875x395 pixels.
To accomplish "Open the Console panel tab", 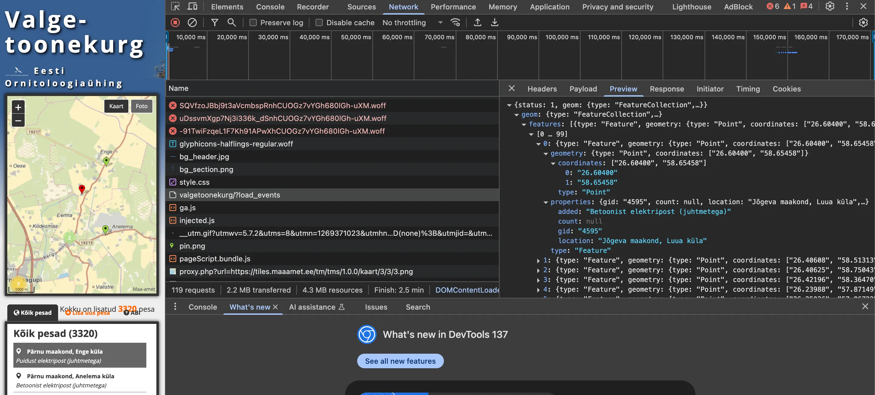I will pos(270,6).
